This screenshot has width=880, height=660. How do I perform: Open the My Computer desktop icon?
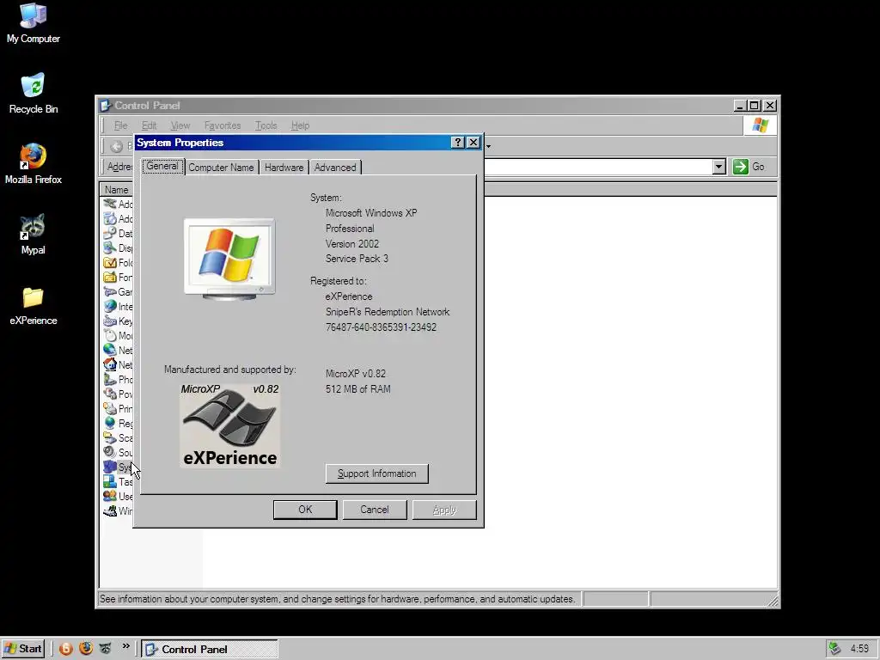(x=34, y=24)
